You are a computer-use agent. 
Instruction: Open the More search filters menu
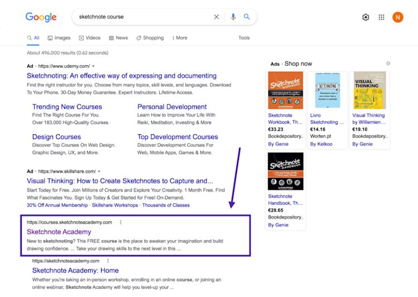[179, 38]
